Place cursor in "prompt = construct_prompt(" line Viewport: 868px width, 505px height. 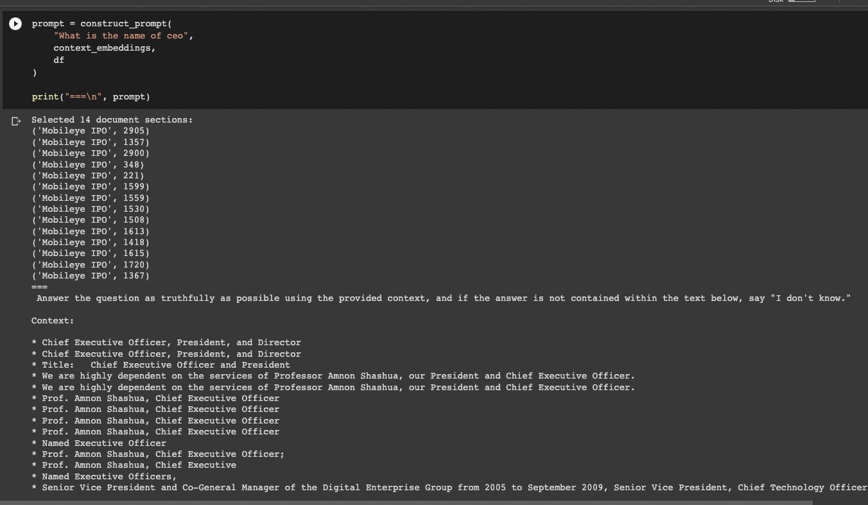(x=102, y=24)
